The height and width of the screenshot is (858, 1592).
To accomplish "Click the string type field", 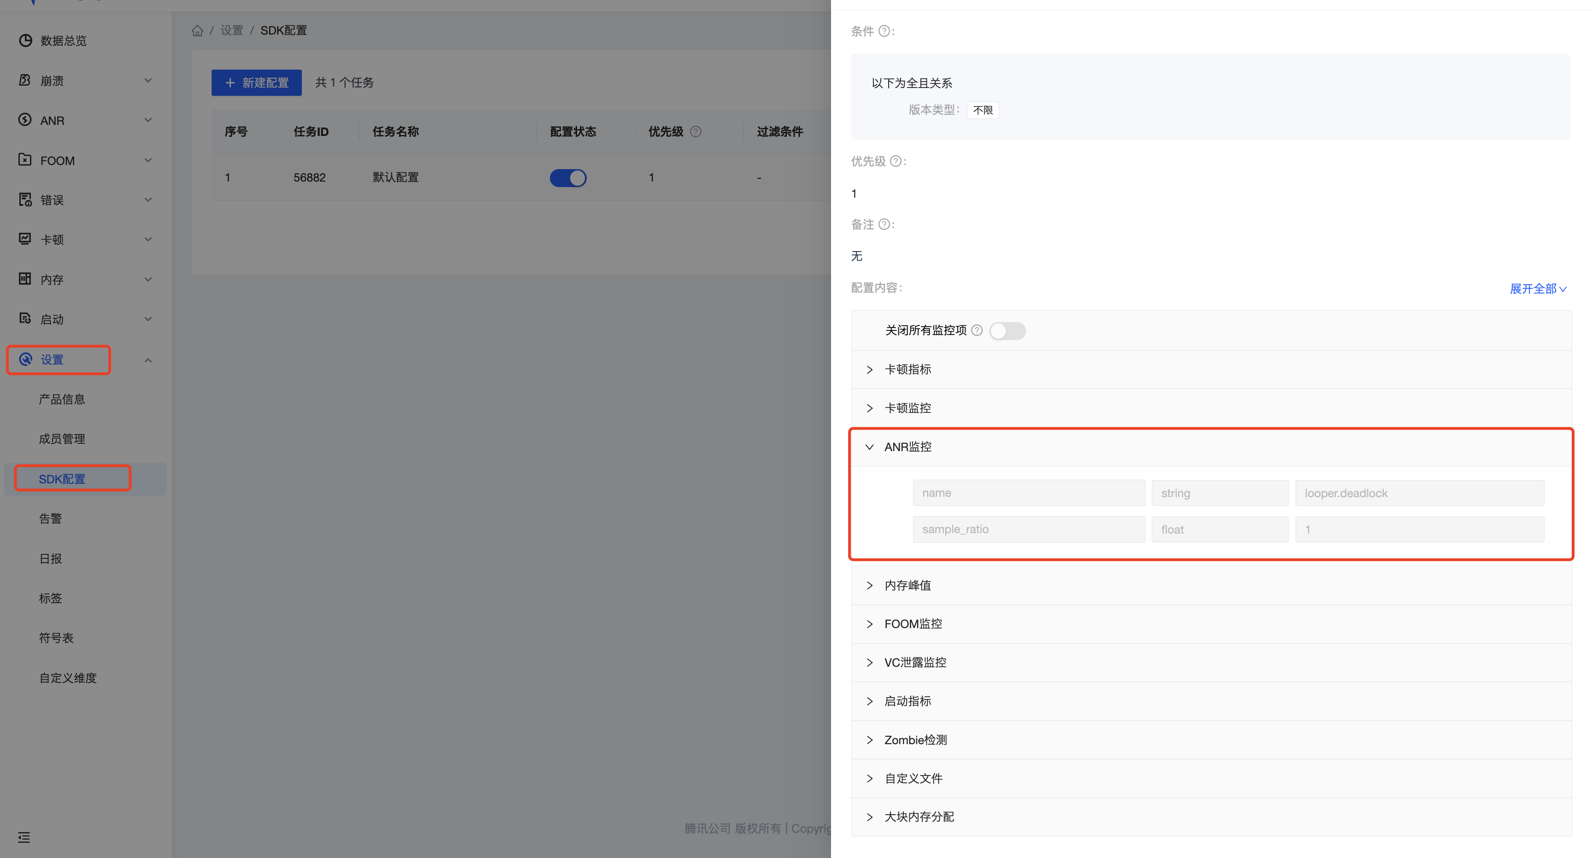I will 1220,494.
